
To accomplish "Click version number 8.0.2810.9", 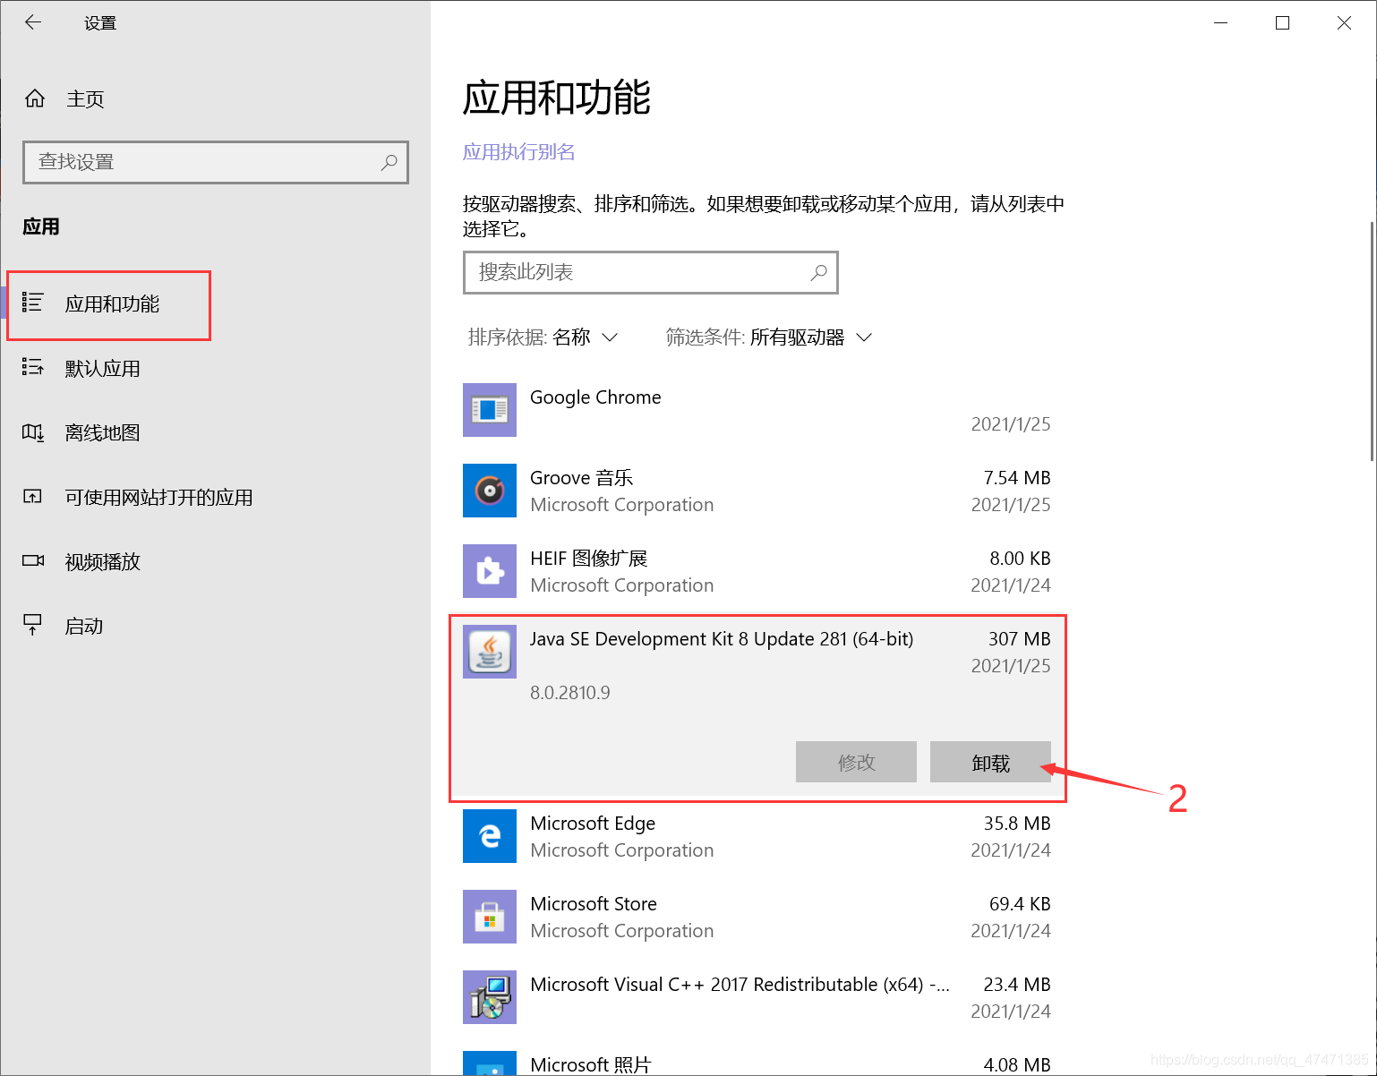I will 570,693.
